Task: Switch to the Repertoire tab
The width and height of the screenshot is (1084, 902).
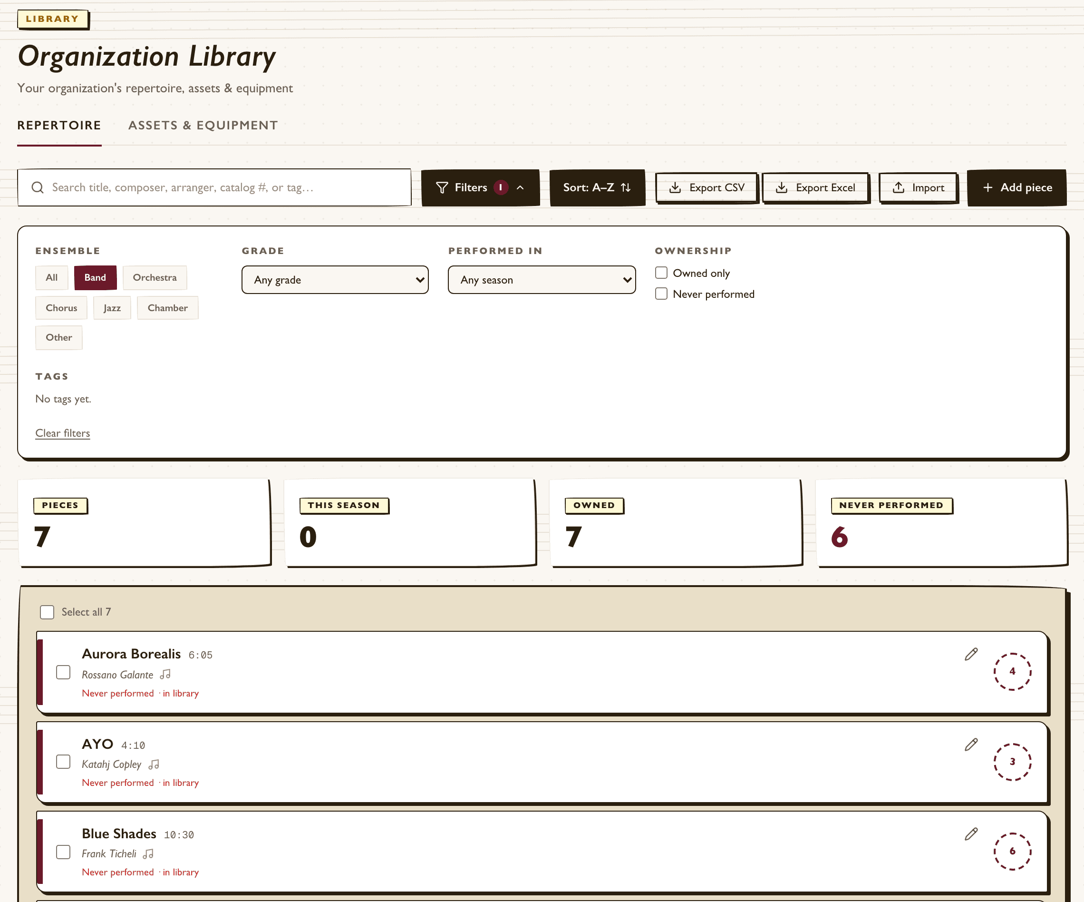Action: [59, 125]
